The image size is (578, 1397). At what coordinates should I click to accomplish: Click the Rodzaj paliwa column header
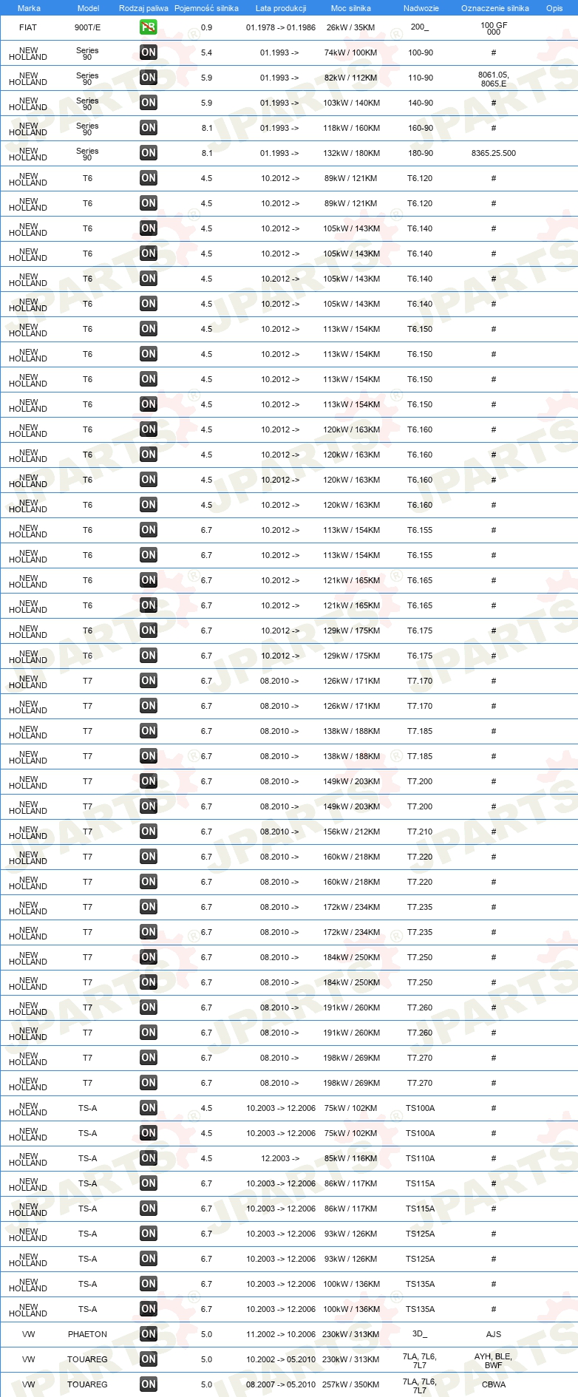pyautogui.click(x=143, y=8)
